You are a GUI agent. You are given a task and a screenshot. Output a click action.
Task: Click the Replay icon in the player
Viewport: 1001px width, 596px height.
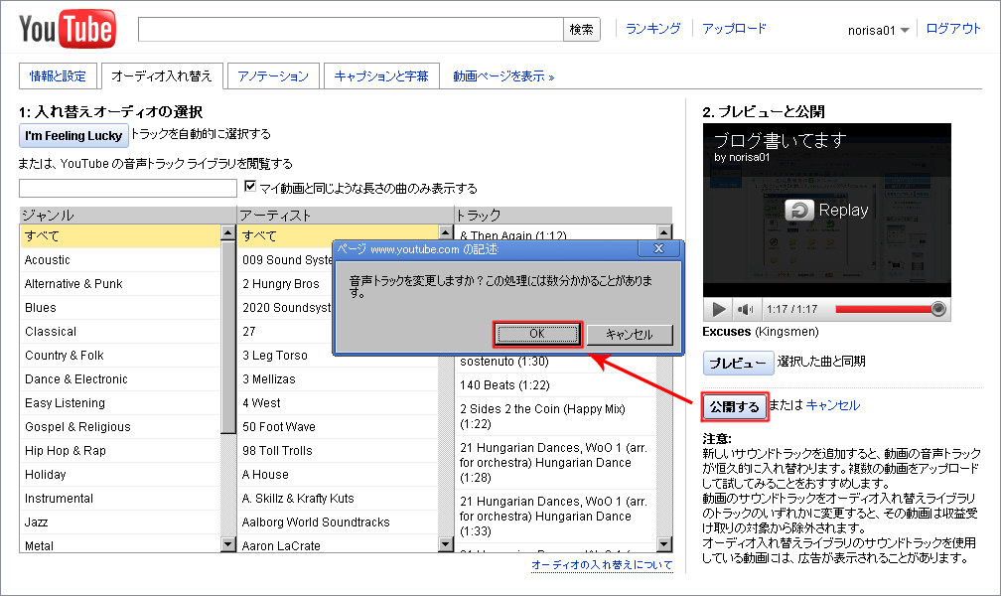click(x=799, y=211)
